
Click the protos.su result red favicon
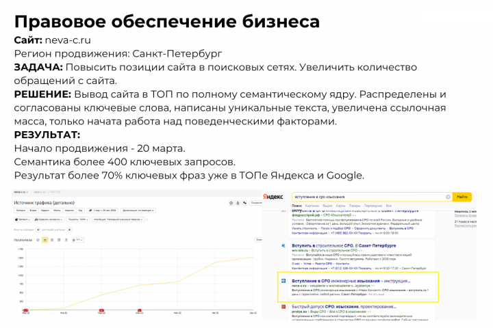[x=283, y=307]
